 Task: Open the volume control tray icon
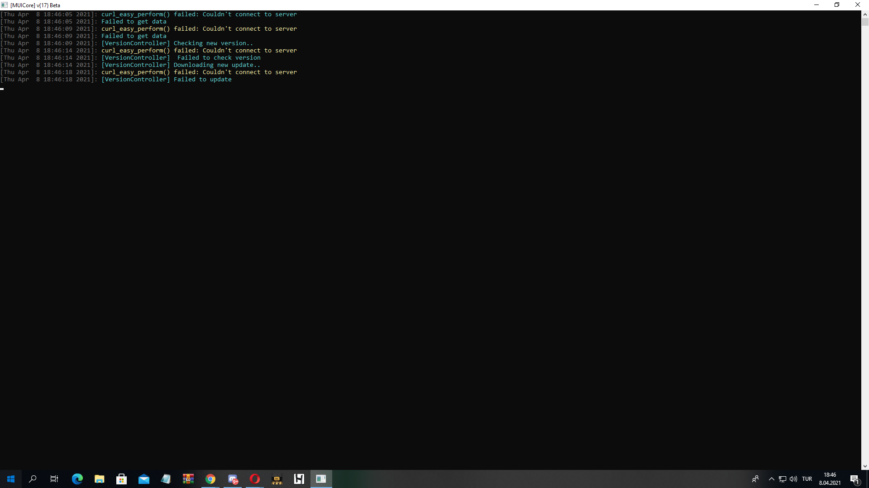(793, 479)
